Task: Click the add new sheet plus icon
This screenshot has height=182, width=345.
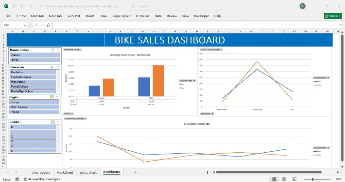Action: point(136,172)
